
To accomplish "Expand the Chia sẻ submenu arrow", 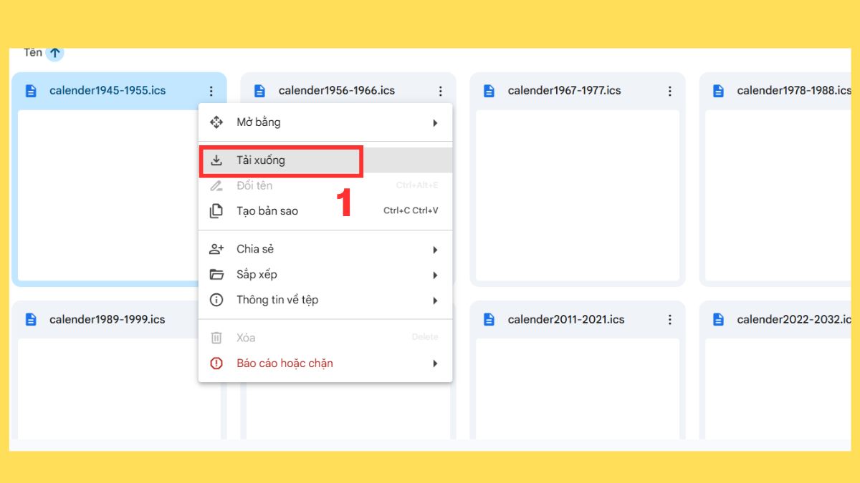I will [435, 250].
